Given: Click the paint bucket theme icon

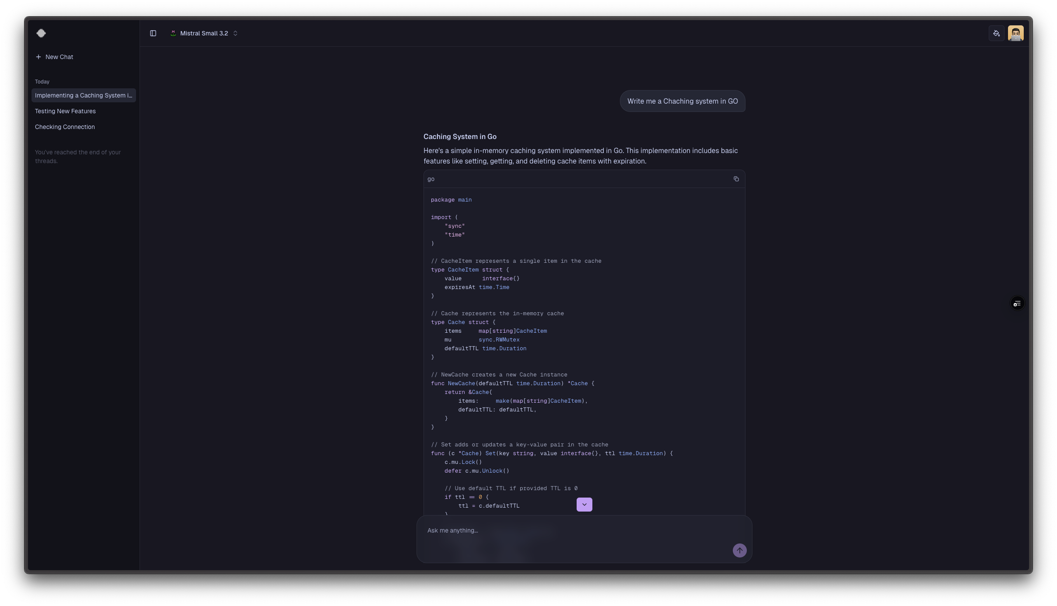Looking at the screenshot, I should [996, 33].
